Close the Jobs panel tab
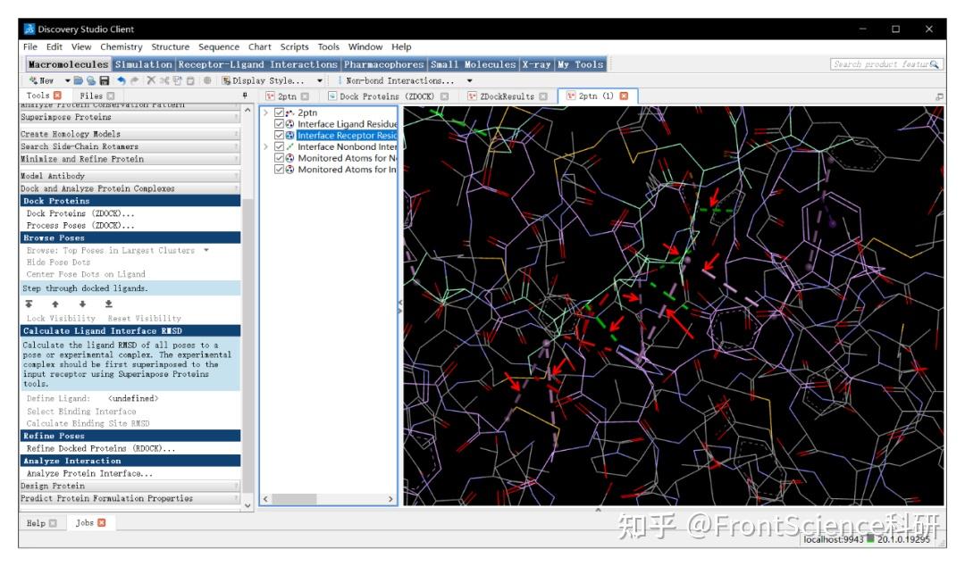The height and width of the screenshot is (566, 965). [x=102, y=523]
